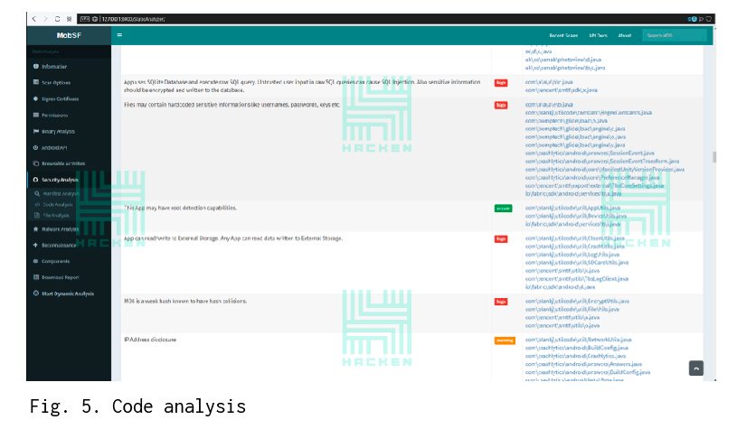Open SDCardUtils.java file link

click(577, 263)
